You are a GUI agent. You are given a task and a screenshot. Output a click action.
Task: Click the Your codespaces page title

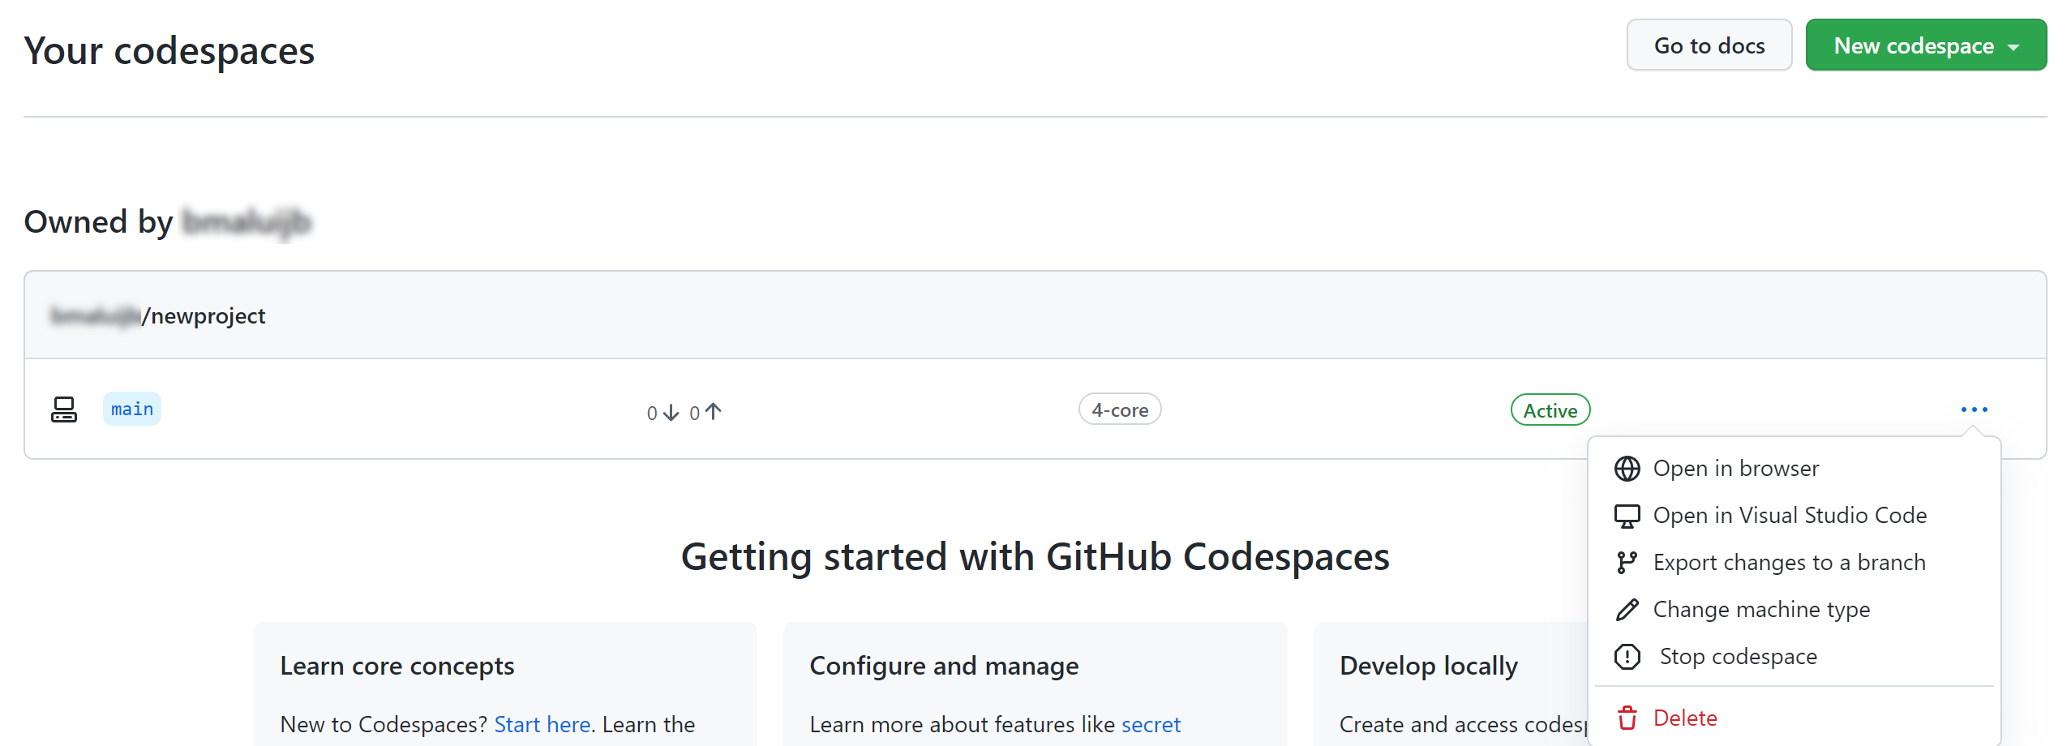point(169,51)
